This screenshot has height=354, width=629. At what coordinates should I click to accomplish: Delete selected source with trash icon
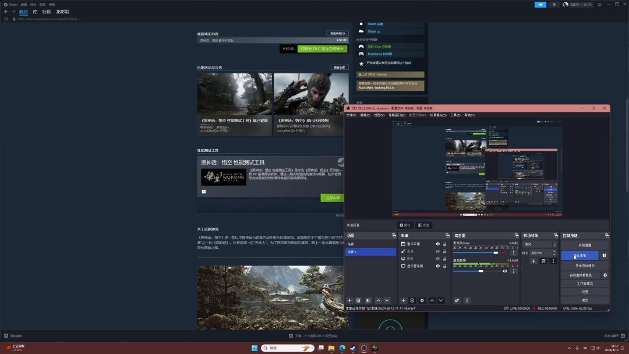(412, 300)
